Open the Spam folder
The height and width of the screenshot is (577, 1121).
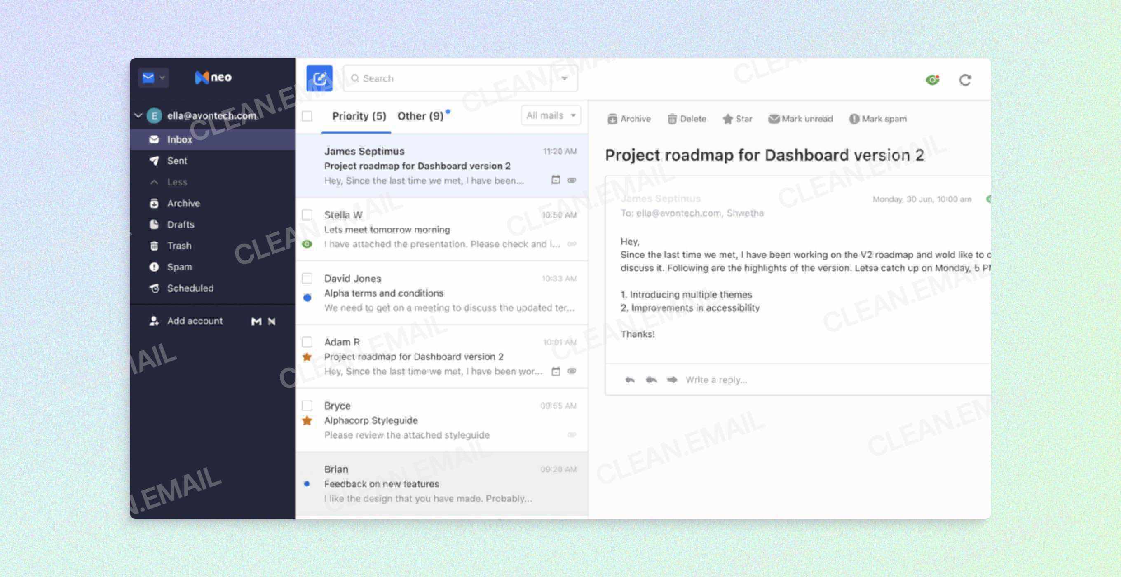[179, 267]
